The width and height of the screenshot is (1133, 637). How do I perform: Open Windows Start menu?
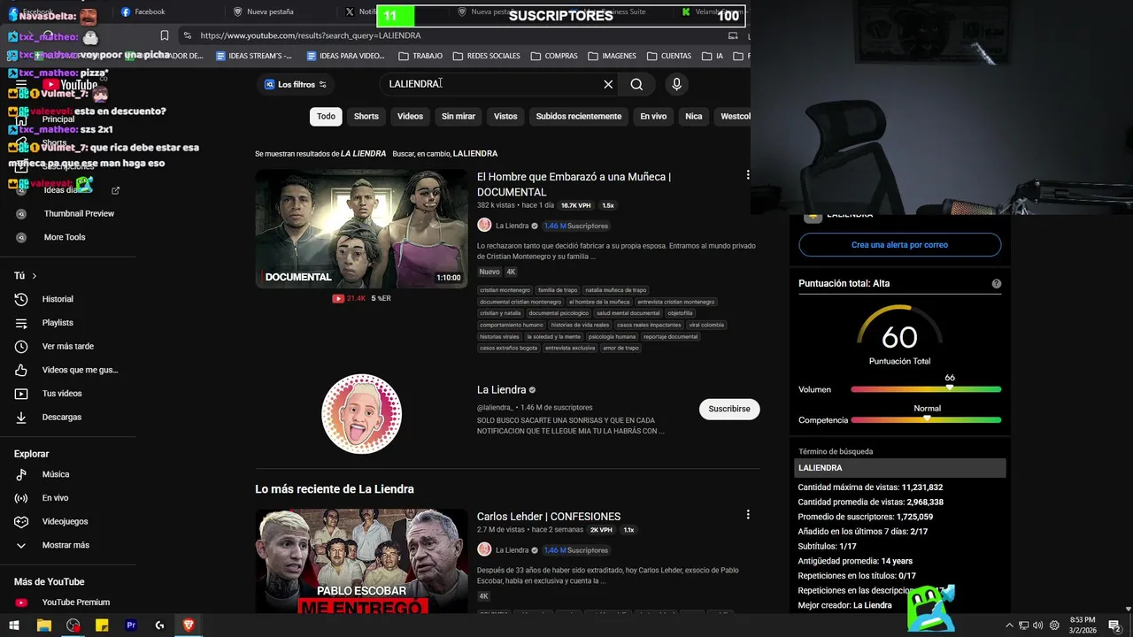[x=14, y=625]
